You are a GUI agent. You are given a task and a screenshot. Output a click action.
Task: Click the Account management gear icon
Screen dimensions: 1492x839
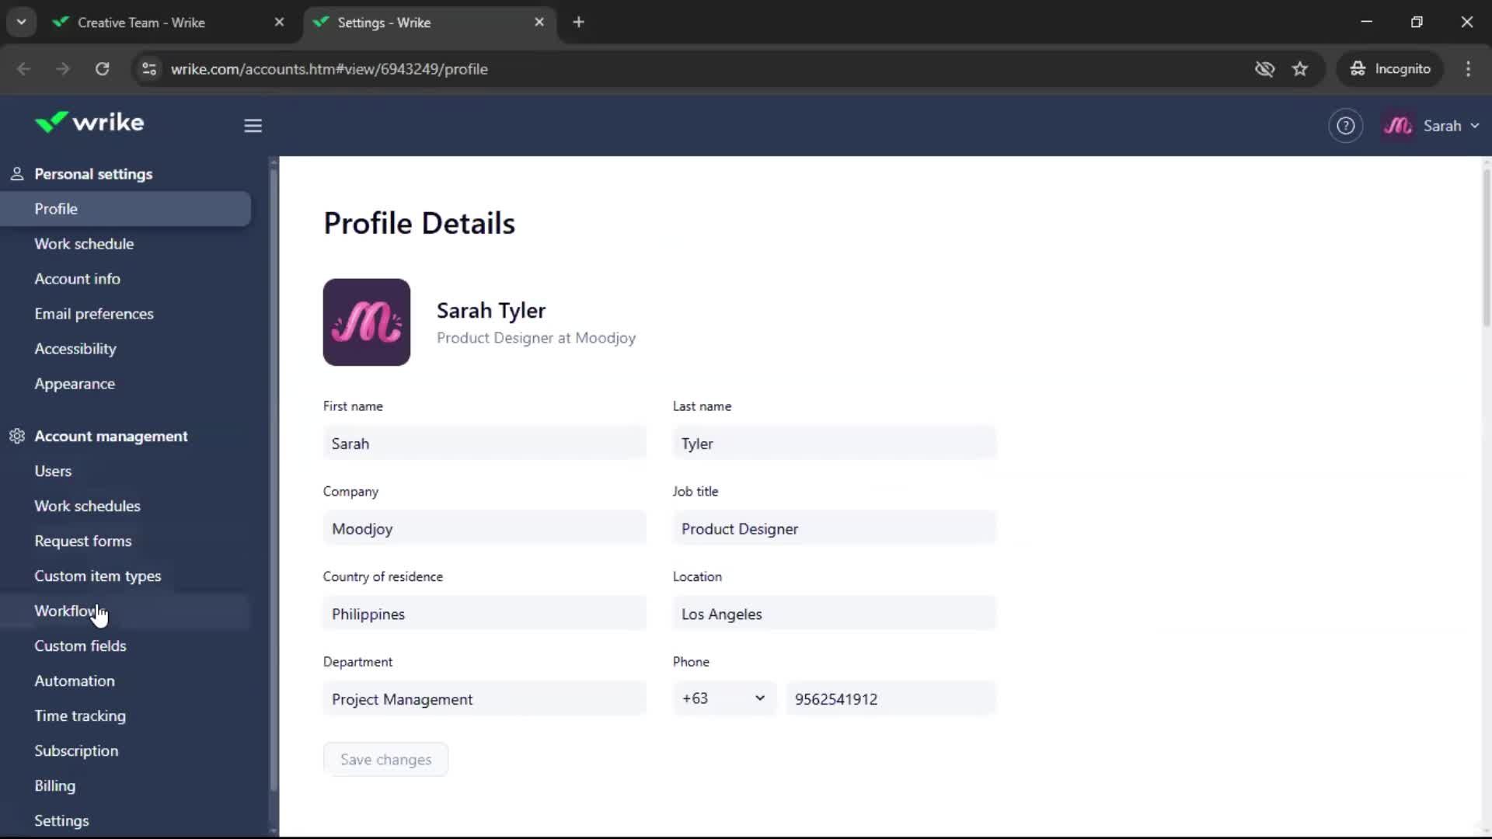[x=17, y=436]
